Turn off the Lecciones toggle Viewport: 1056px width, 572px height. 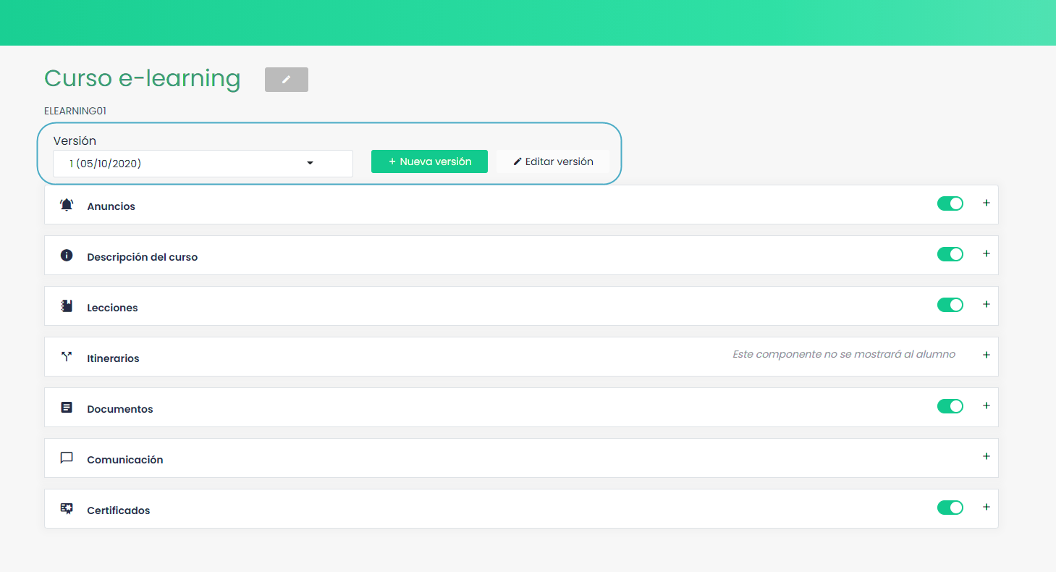[x=950, y=305]
